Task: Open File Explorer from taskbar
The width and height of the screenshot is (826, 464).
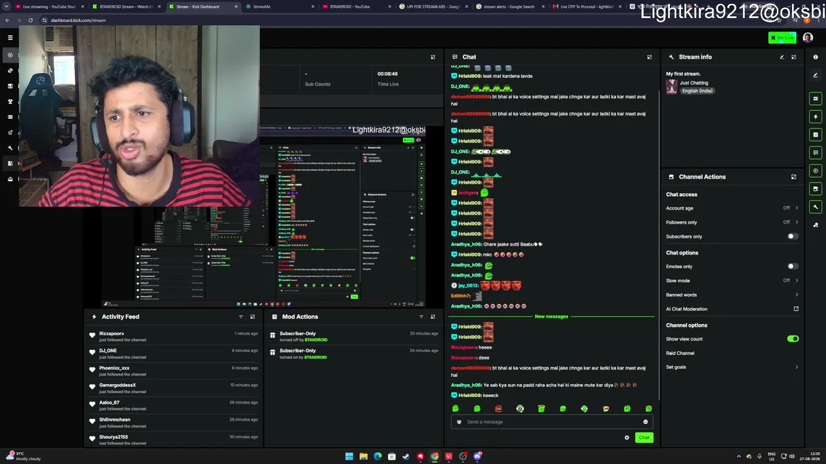Action: [x=363, y=456]
